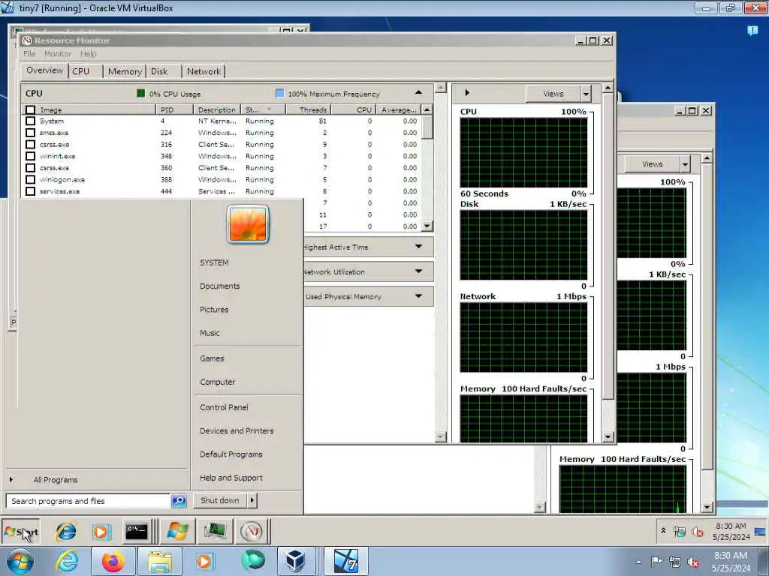Open the Shut down options arrow
This screenshot has width=769, height=576.
(252, 500)
